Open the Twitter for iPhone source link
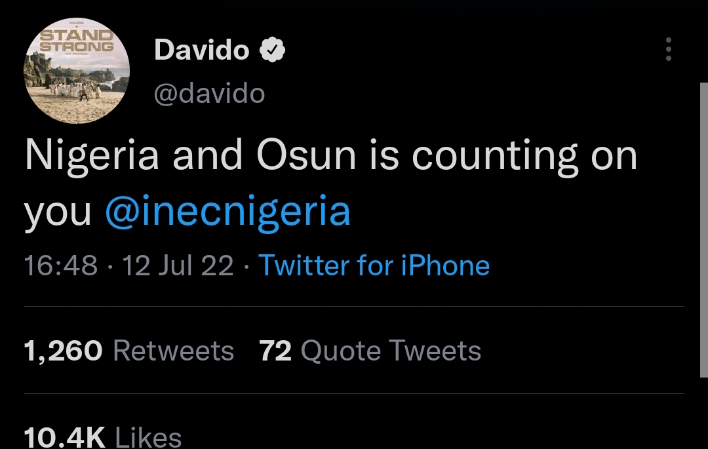The width and height of the screenshot is (708, 449). coord(374,265)
